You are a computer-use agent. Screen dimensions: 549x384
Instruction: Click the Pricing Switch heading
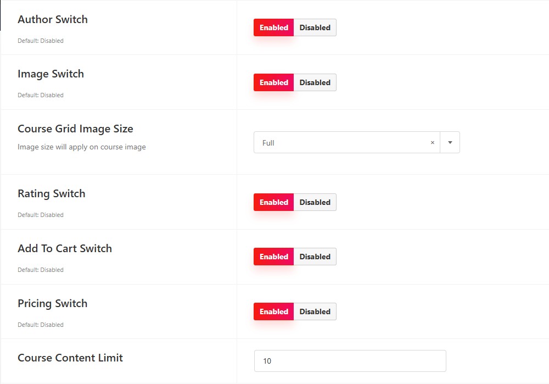point(53,303)
